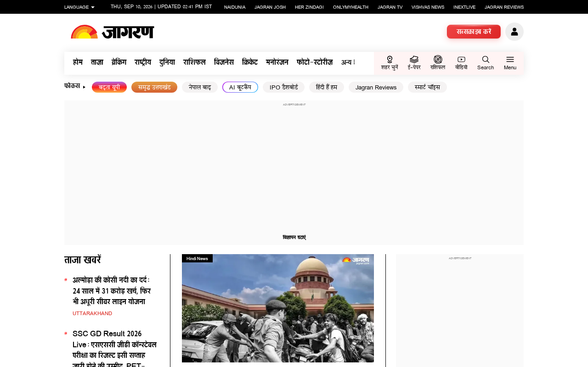Select the बढ़ता यूपी focus tag
The width and height of the screenshot is (588, 367).
(x=109, y=87)
